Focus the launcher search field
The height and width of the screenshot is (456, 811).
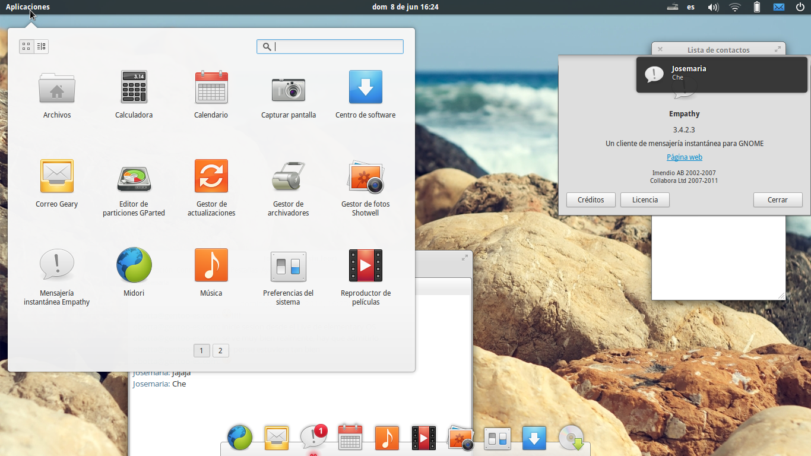pos(330,47)
